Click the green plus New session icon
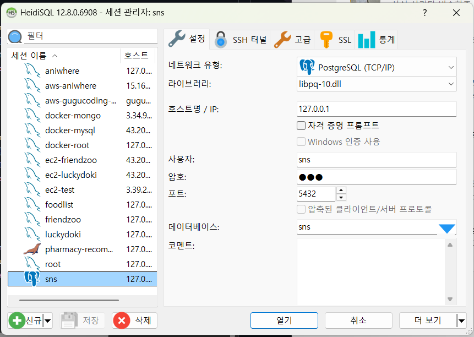Screen dimensions: 474x337 coord(17,320)
